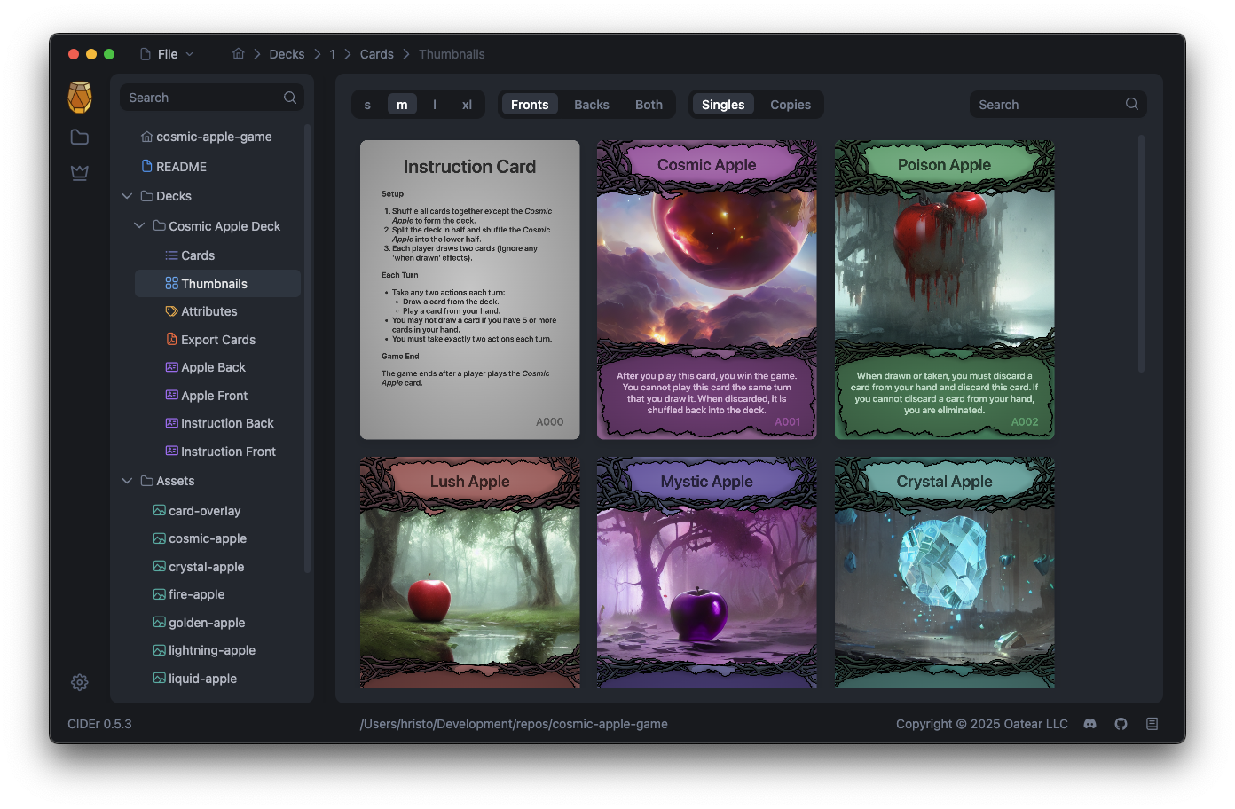1235x809 pixels.
Task: Open the folder view in left rail
Action: coord(80,137)
